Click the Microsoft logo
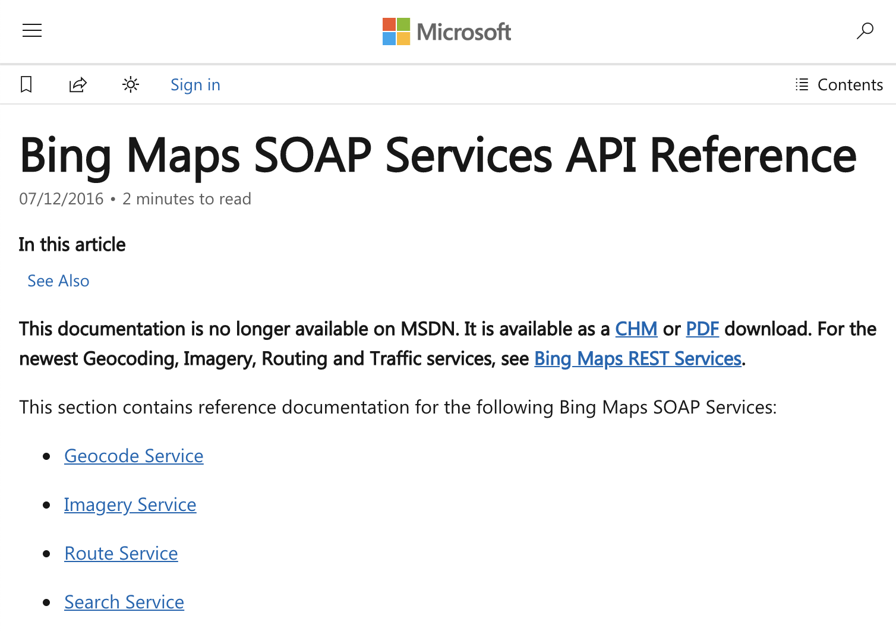 point(446,31)
